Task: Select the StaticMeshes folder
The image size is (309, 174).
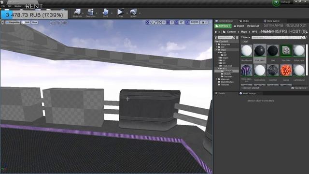Action: [x=225, y=82]
